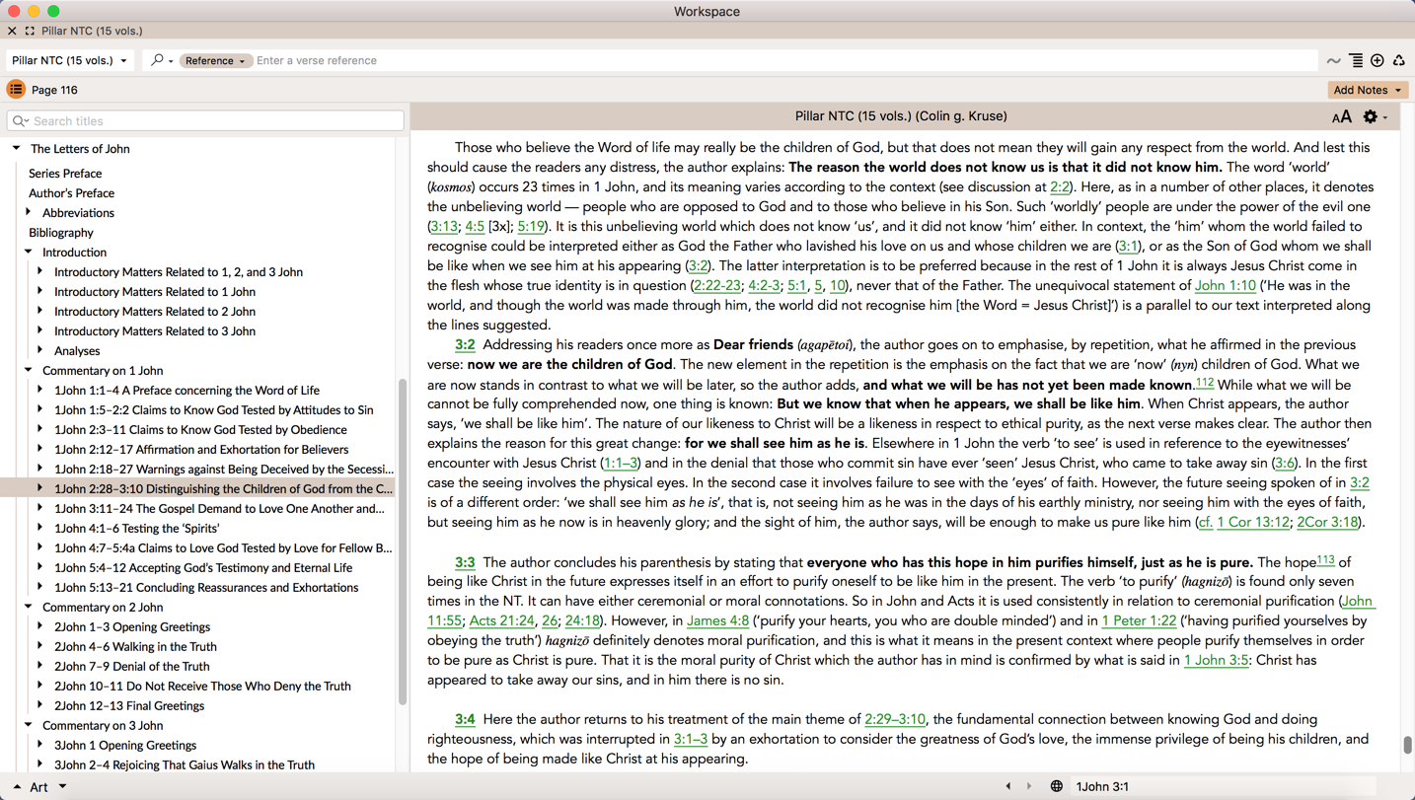Collapse Commentary on 1 John
Screen dimensions: 1415x800
[29, 370]
